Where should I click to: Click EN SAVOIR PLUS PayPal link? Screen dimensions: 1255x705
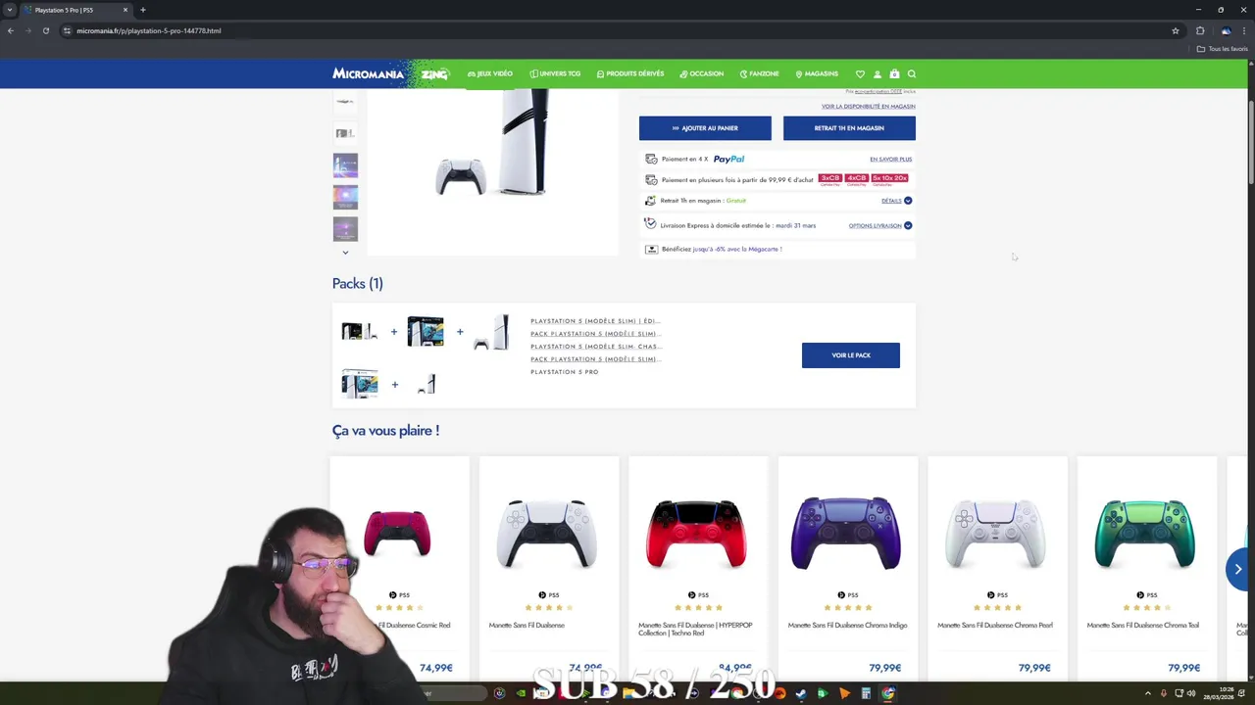point(891,159)
